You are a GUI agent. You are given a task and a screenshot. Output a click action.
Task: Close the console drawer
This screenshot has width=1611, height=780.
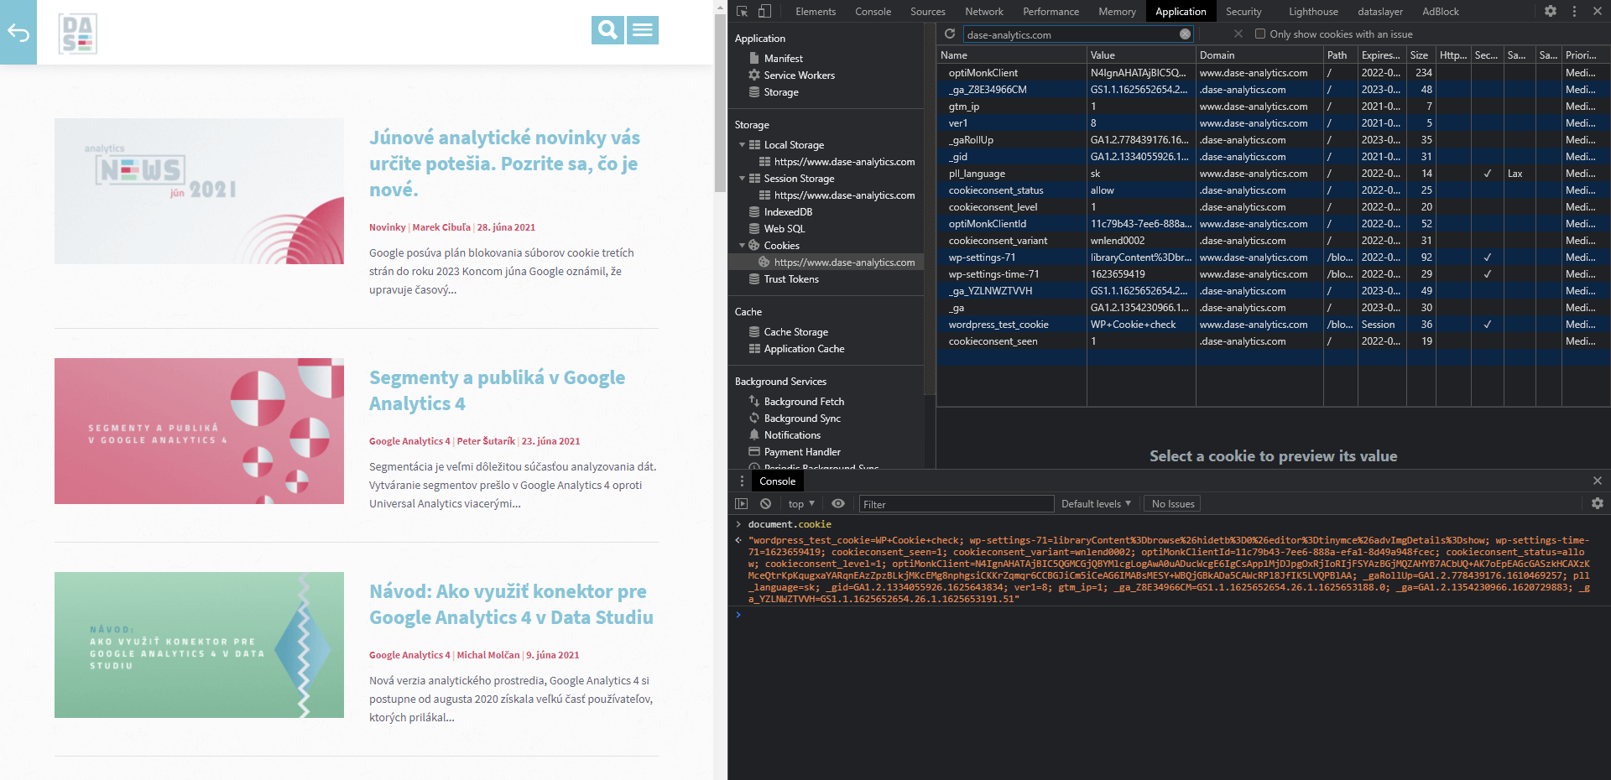click(x=1598, y=481)
